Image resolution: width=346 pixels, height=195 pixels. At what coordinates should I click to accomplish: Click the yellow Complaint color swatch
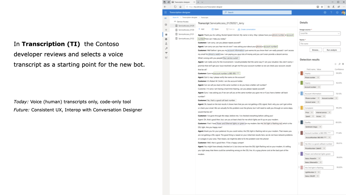[x=302, y=108]
